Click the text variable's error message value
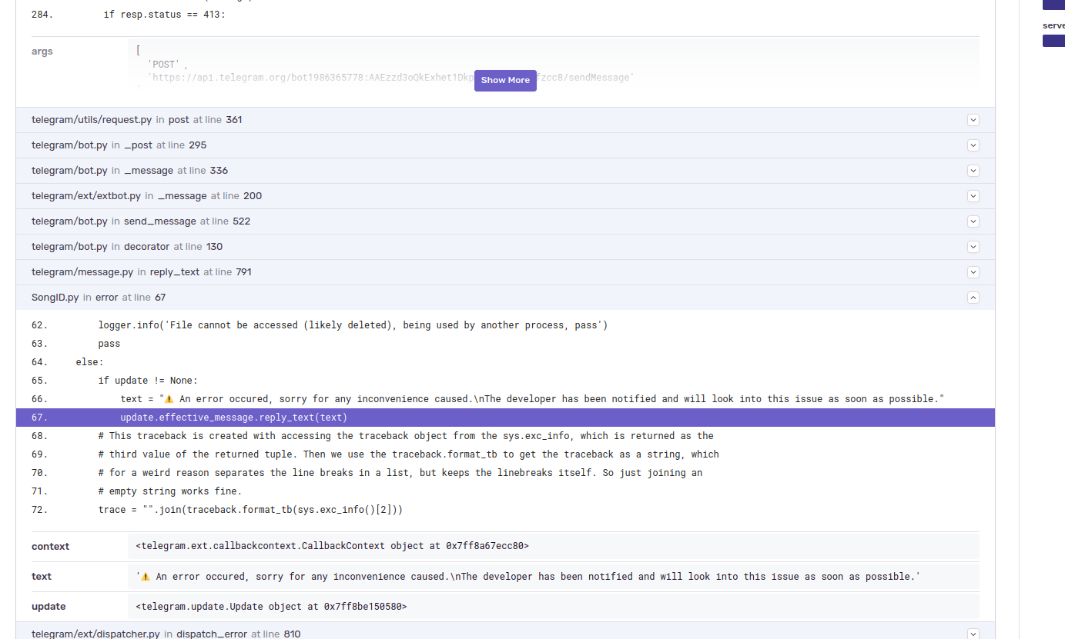The height and width of the screenshot is (639, 1065). [x=527, y=577]
